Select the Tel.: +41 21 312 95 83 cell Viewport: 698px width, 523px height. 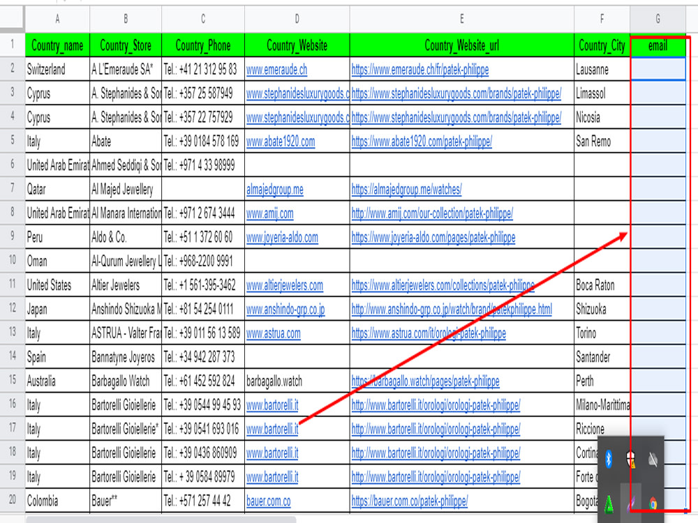click(x=203, y=69)
